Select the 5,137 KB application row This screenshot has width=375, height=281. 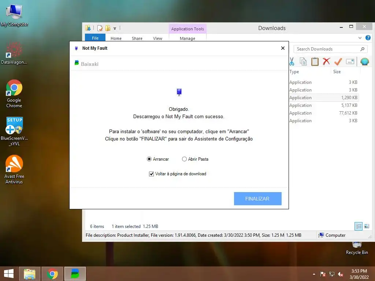[x=324, y=105]
